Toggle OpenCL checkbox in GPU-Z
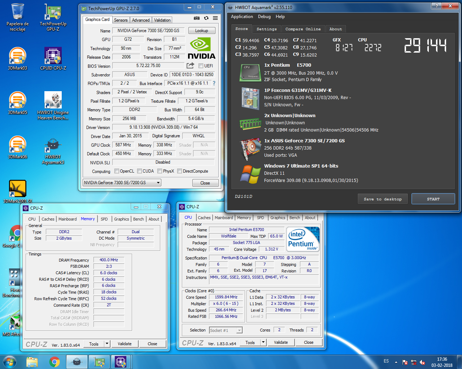 (x=117, y=171)
